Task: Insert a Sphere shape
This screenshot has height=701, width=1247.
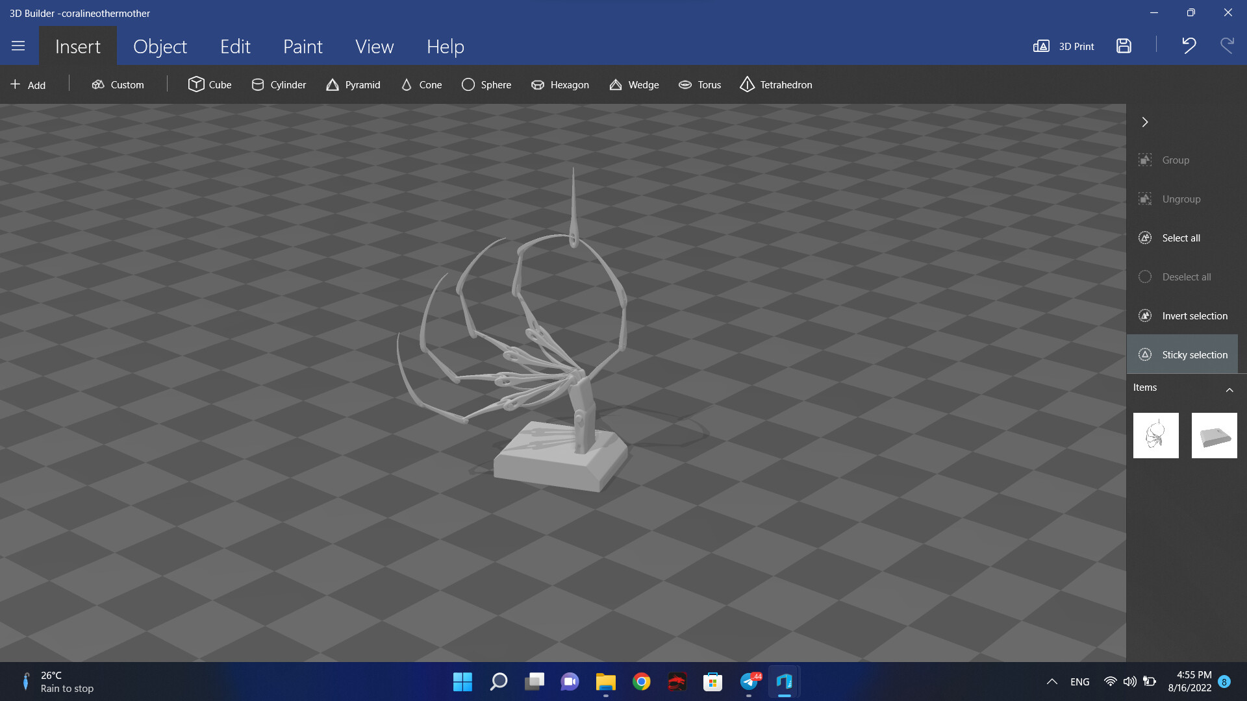Action: click(x=486, y=84)
